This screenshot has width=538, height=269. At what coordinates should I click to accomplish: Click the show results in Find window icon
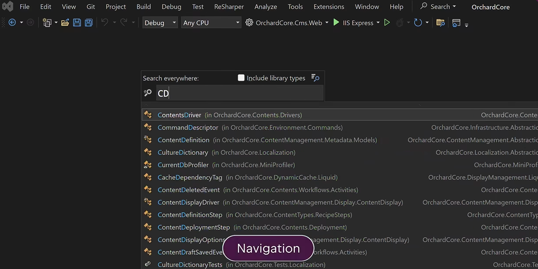(x=315, y=78)
